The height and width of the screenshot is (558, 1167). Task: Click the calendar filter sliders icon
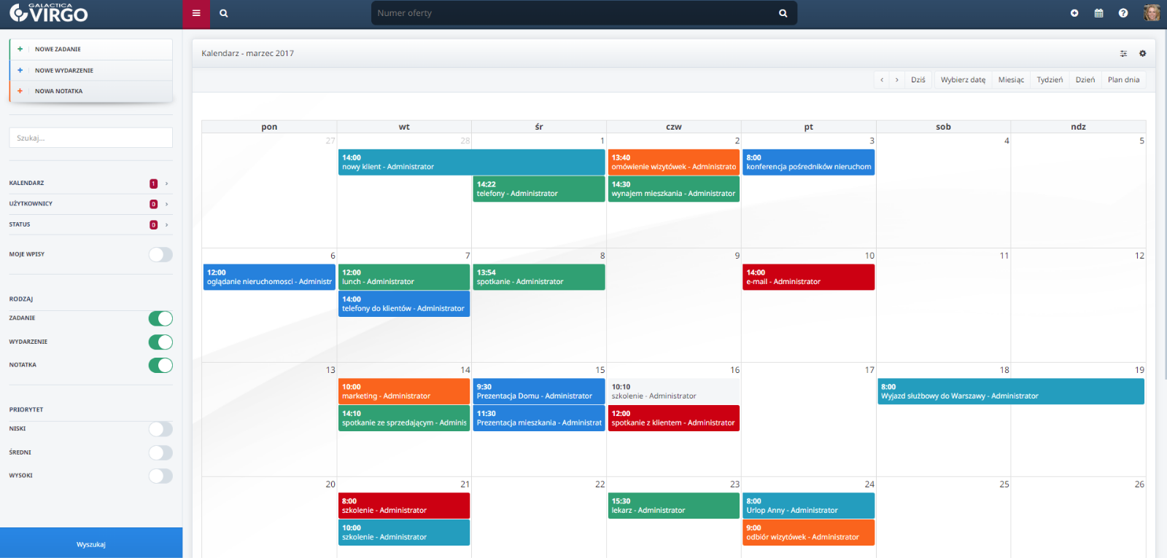(1123, 53)
